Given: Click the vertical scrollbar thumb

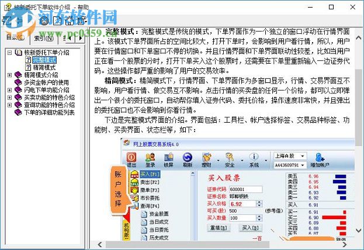Looking at the screenshot, I should 358,107.
